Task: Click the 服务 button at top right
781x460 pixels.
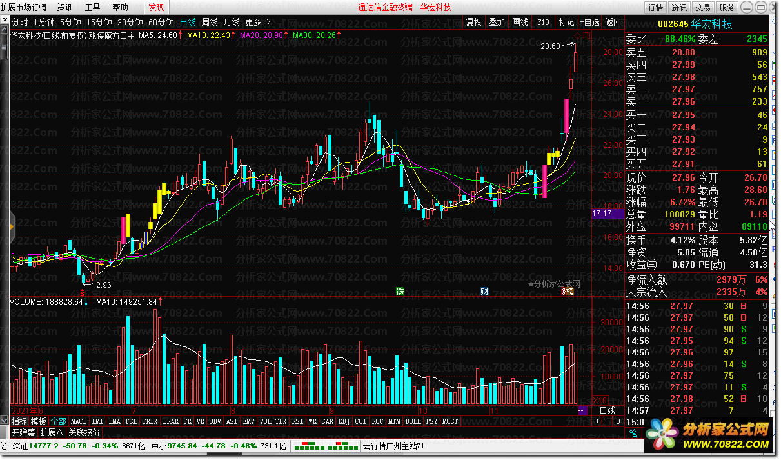Action: pyautogui.click(x=727, y=7)
